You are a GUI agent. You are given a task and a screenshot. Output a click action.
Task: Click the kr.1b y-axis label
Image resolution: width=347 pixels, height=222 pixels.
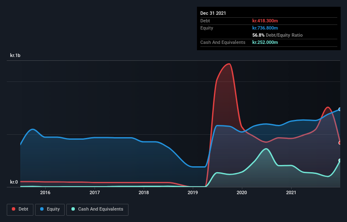[x=15, y=55]
